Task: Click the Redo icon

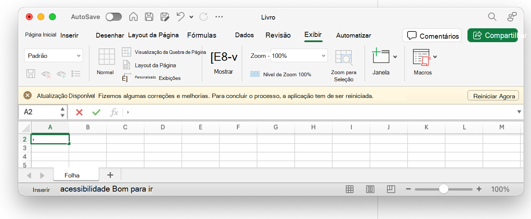Action: [x=203, y=17]
